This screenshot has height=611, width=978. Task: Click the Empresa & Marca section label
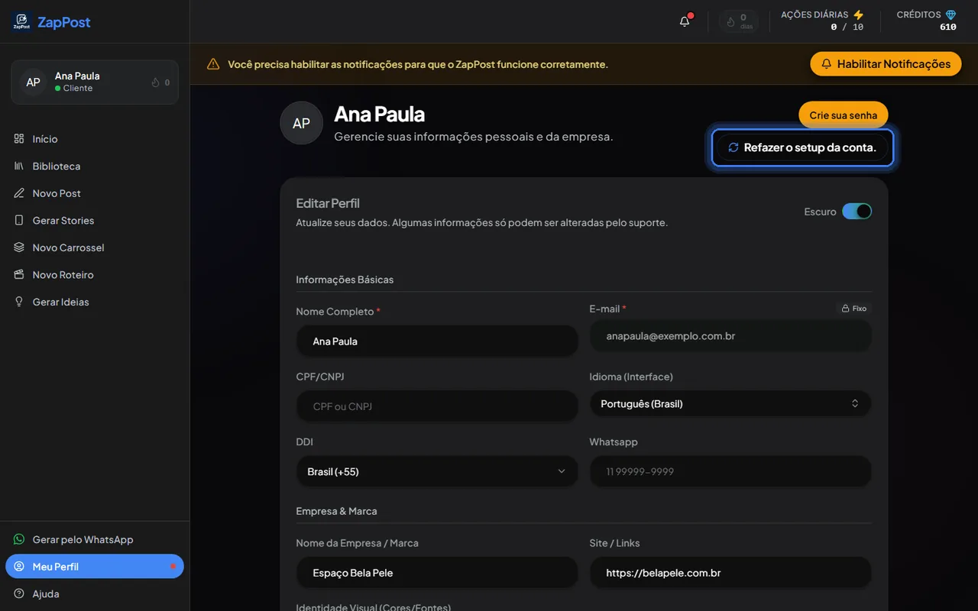pyautogui.click(x=336, y=511)
